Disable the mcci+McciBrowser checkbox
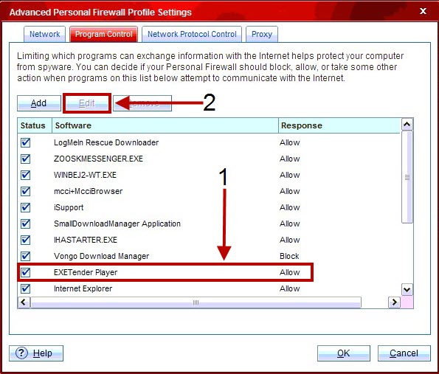The image size is (439, 374). pos(26,191)
